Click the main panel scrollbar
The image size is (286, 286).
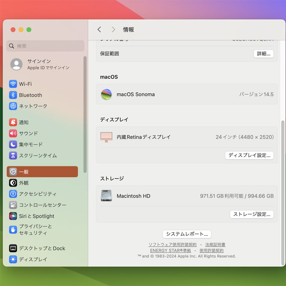click(283, 193)
